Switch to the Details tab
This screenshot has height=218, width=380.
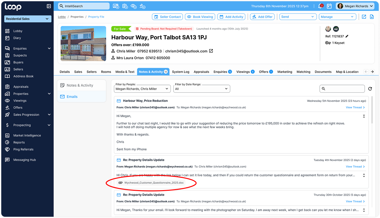(65, 72)
